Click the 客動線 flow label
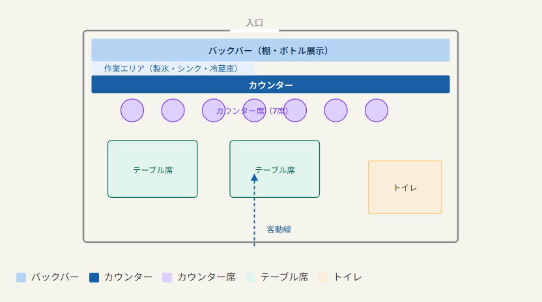The image size is (542, 302). click(279, 230)
